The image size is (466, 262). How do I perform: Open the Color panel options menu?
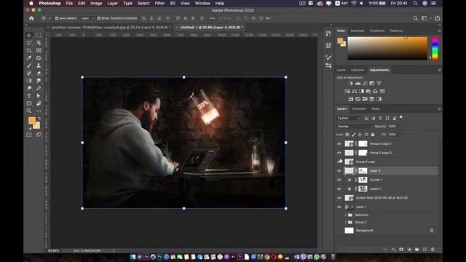coord(439,31)
